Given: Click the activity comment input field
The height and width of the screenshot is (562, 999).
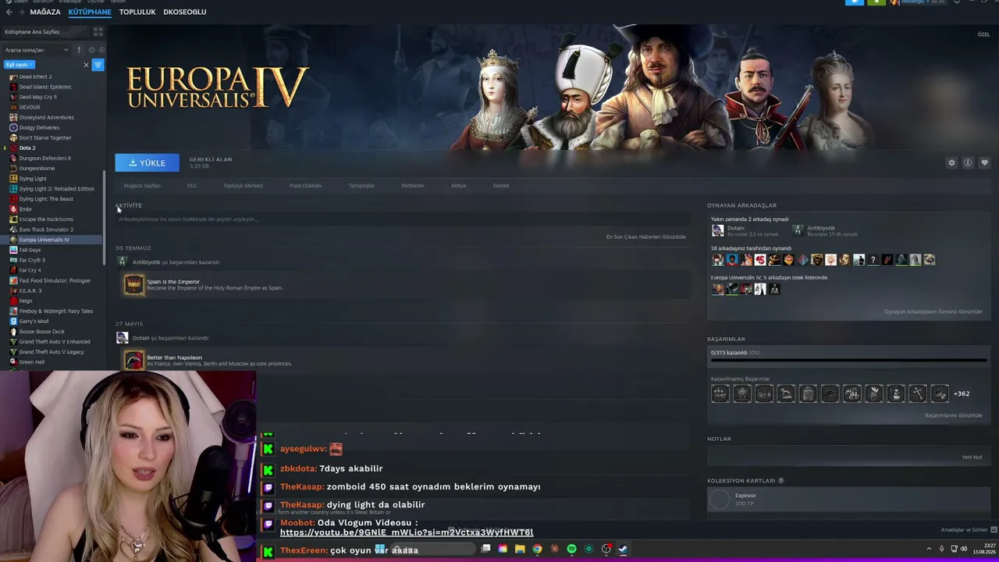Looking at the screenshot, I should point(402,219).
